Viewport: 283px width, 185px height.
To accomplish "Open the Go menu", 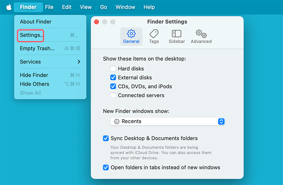I will pos(103,7).
